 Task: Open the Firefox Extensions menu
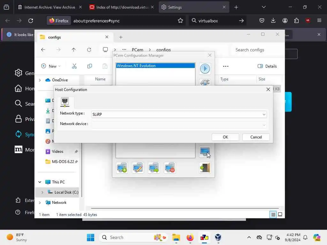tap(296, 21)
